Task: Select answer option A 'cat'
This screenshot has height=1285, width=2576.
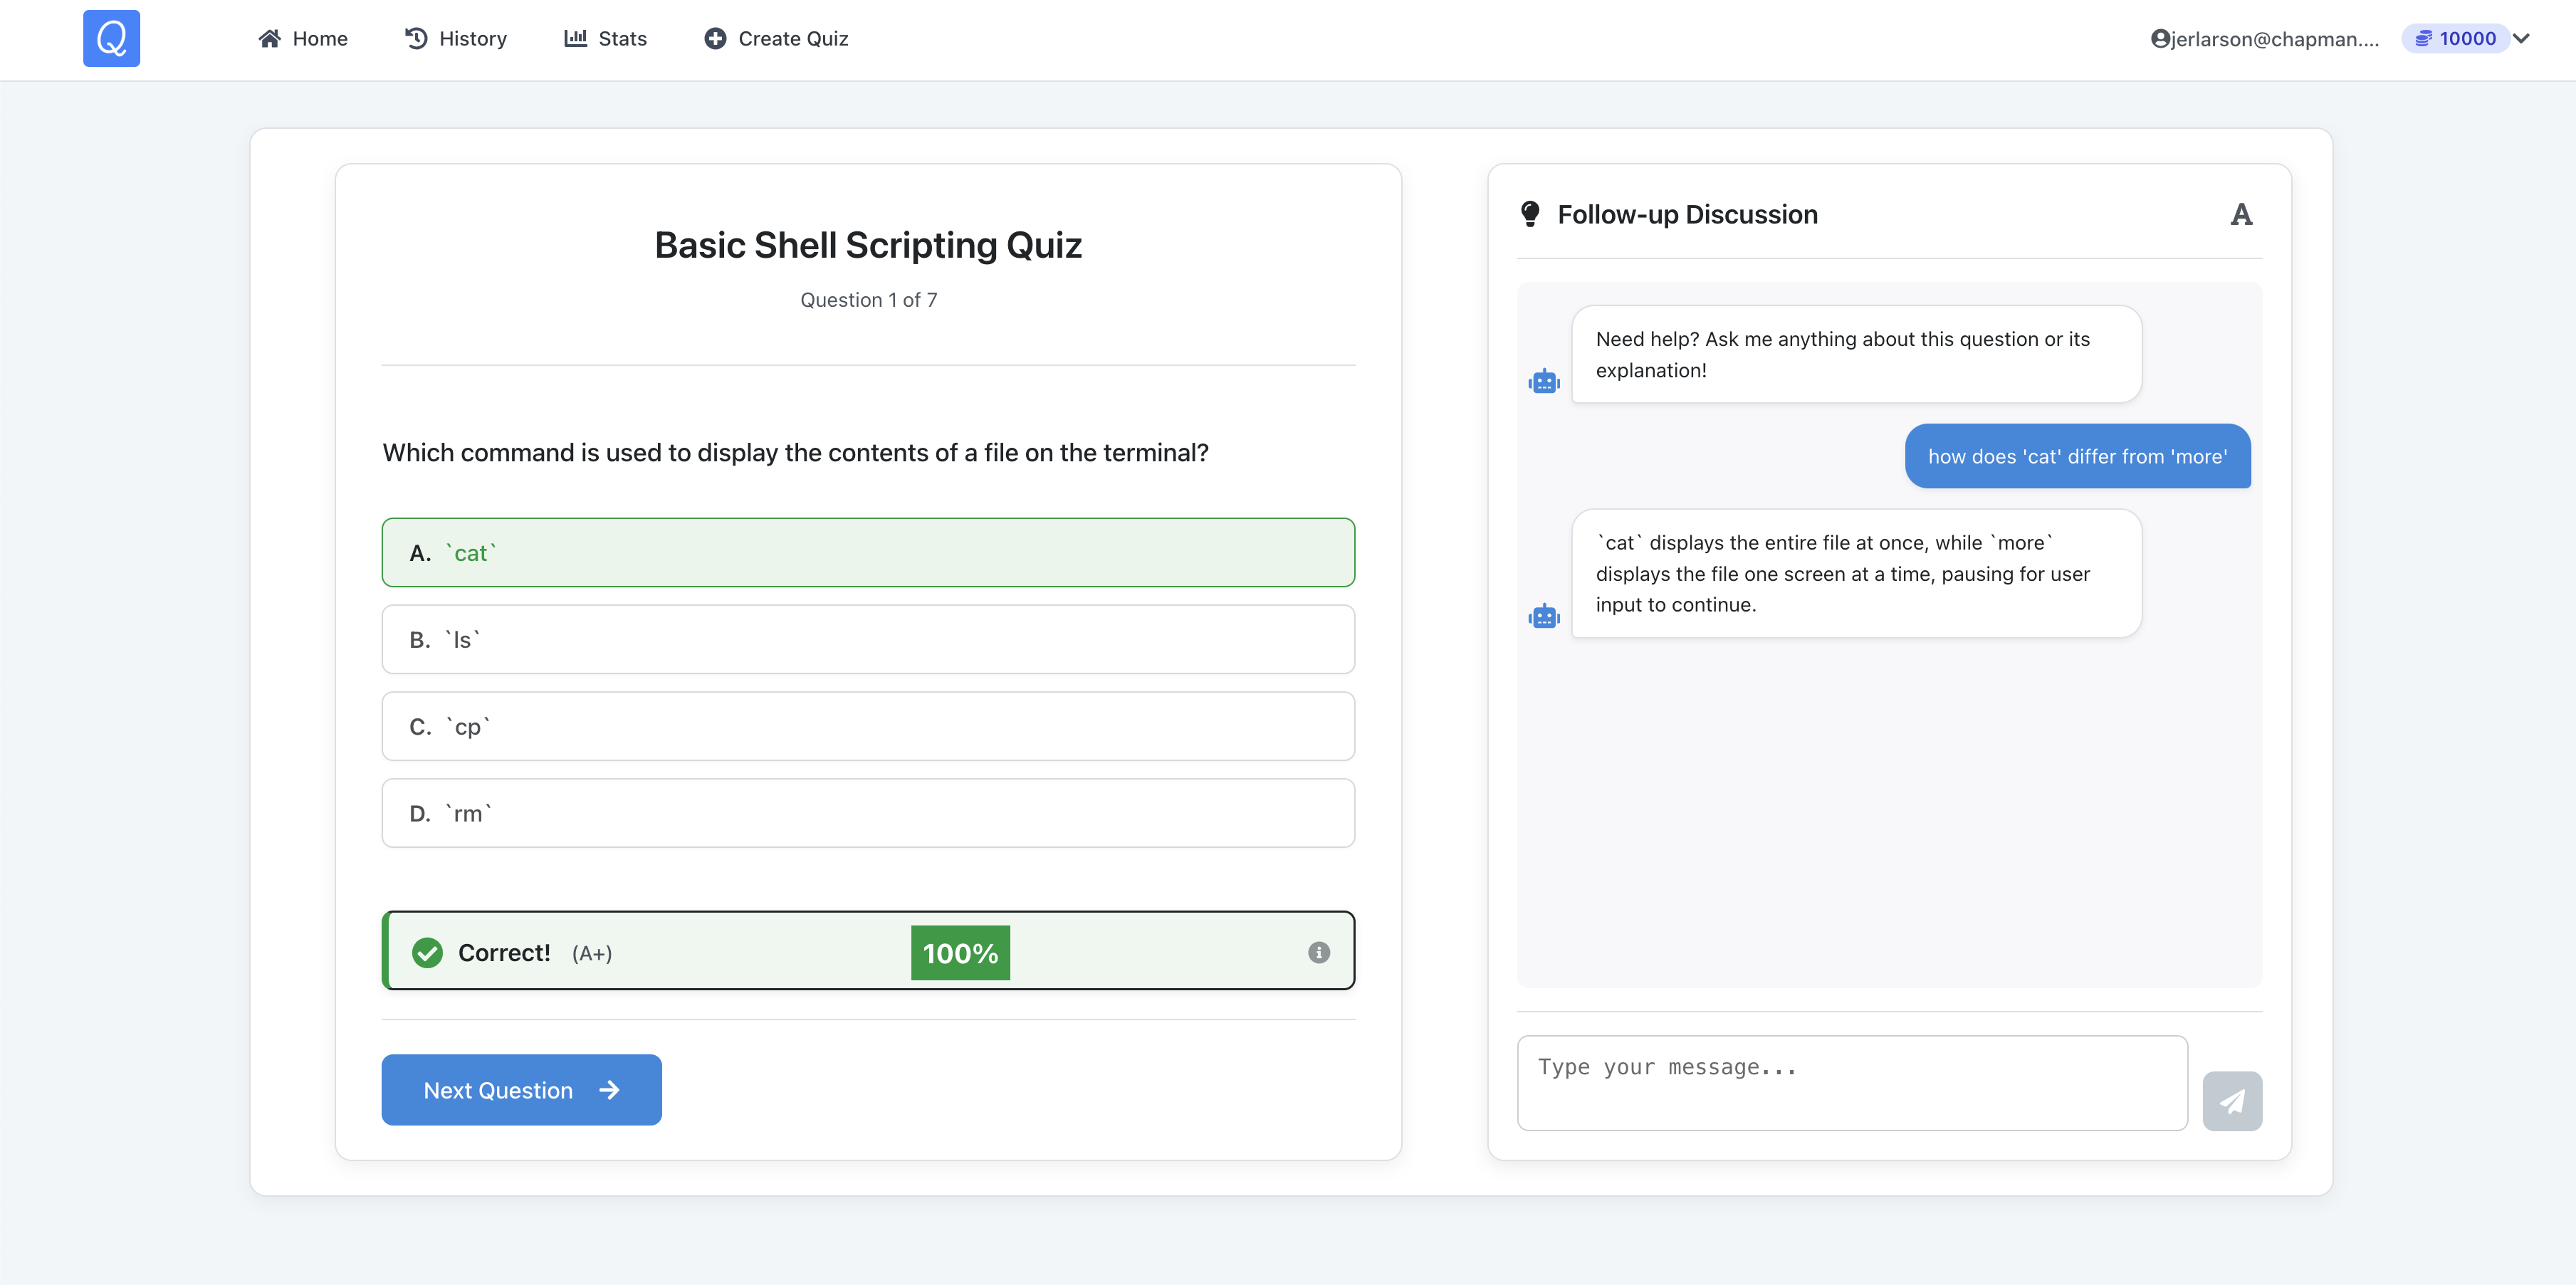Action: tap(868, 552)
